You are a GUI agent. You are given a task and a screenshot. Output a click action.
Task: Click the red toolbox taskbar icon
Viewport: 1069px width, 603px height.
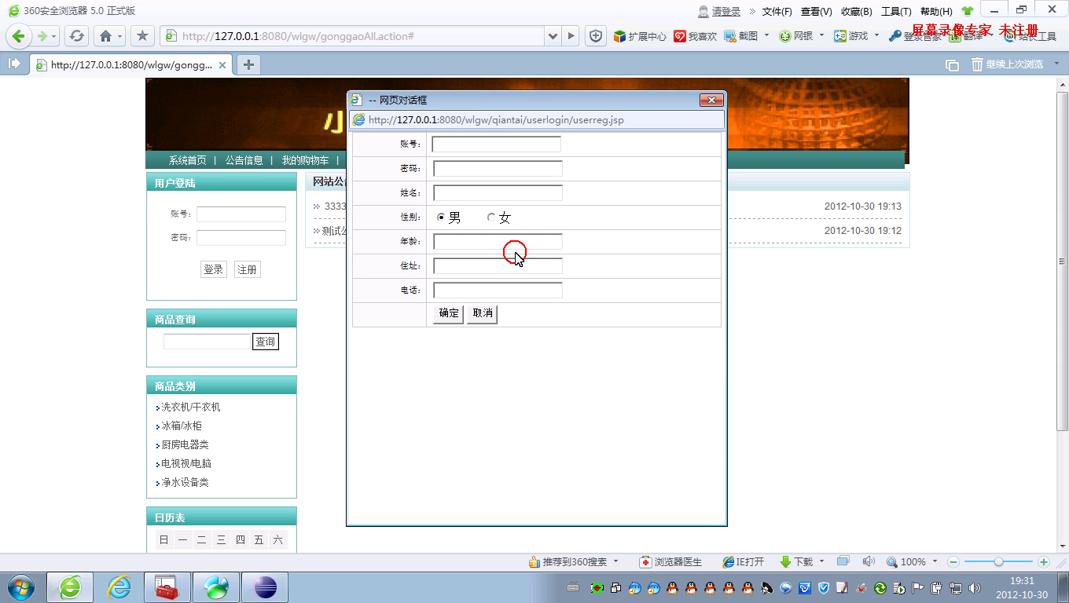pos(167,587)
